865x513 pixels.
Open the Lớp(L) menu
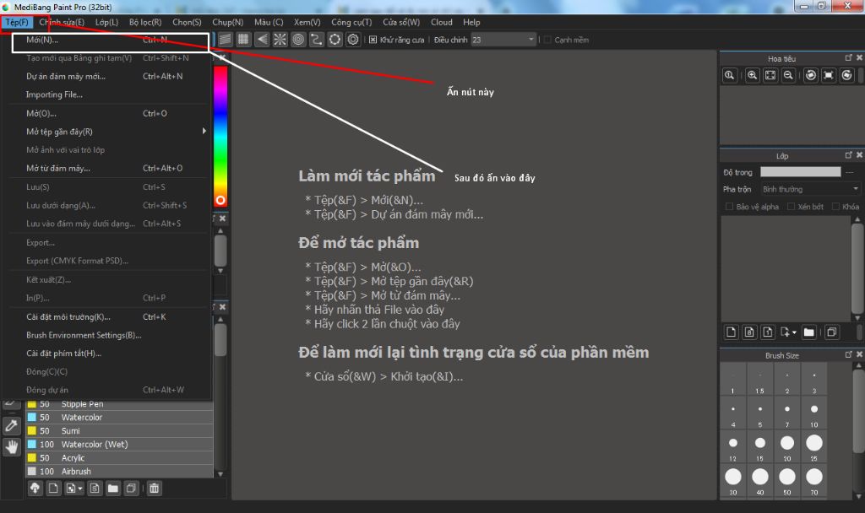click(x=106, y=22)
